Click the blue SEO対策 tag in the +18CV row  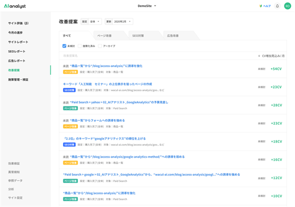(x=69, y=145)
